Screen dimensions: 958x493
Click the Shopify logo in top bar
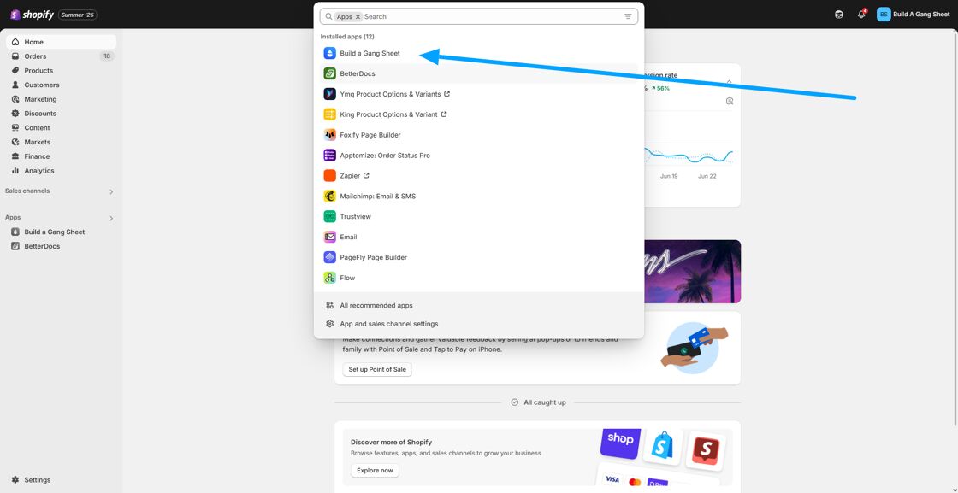pos(32,14)
